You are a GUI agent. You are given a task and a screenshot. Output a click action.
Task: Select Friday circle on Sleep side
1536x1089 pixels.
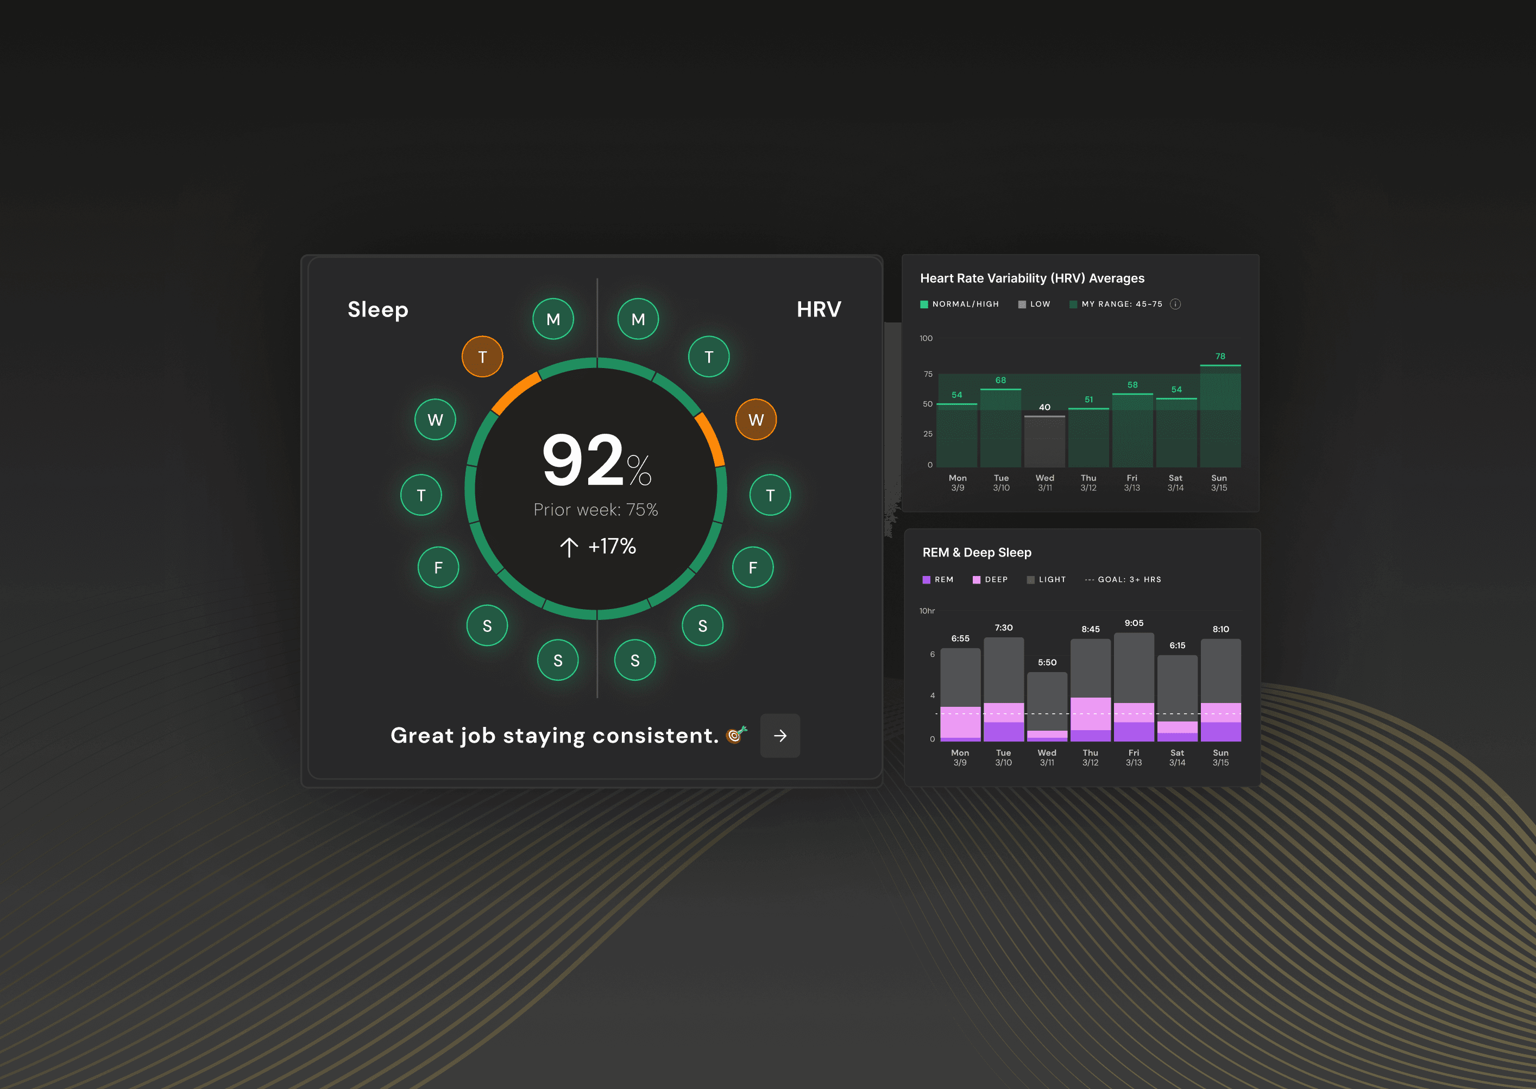[438, 567]
